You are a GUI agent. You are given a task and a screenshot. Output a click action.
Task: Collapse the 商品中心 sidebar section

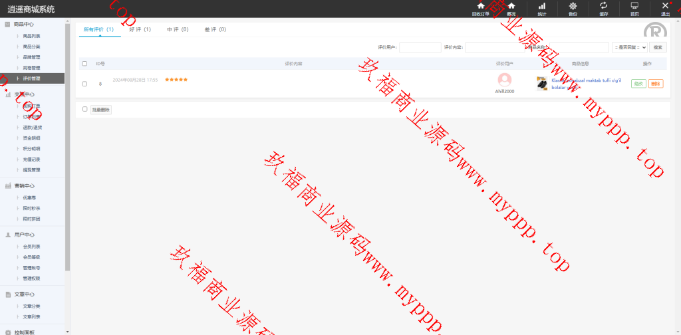point(25,25)
